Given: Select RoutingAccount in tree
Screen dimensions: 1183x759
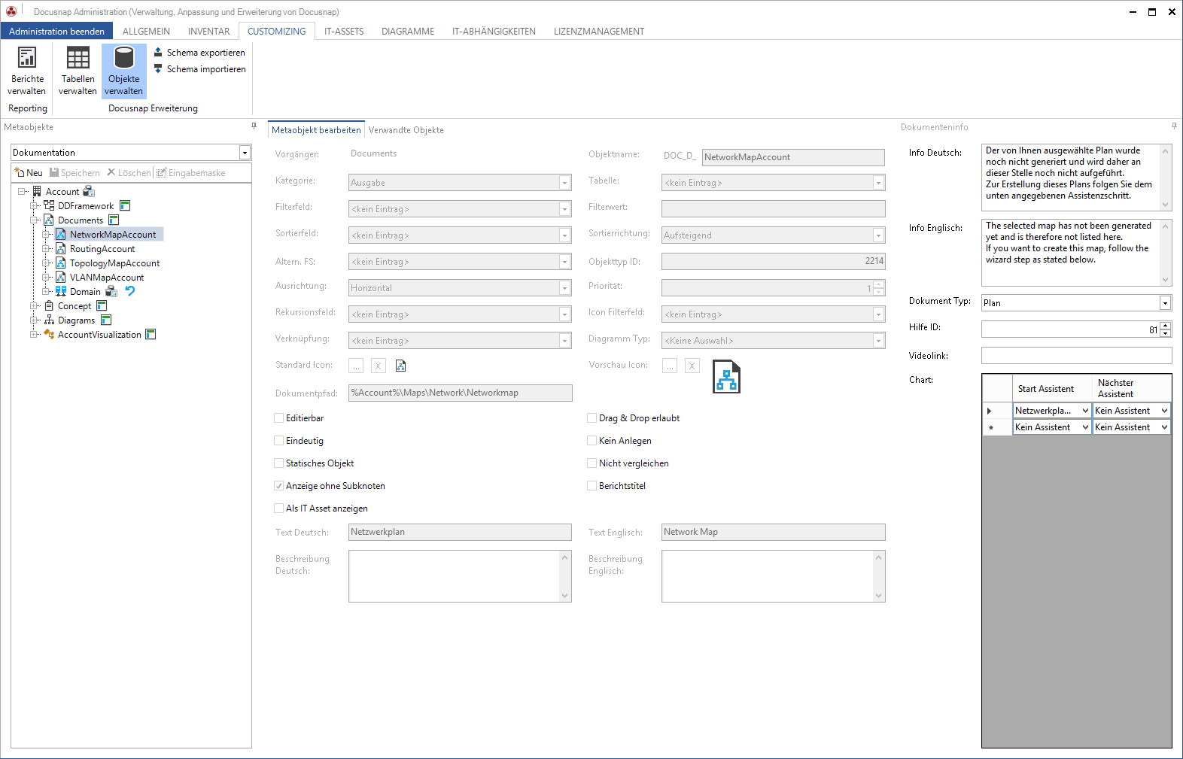Looking at the screenshot, I should tap(102, 249).
